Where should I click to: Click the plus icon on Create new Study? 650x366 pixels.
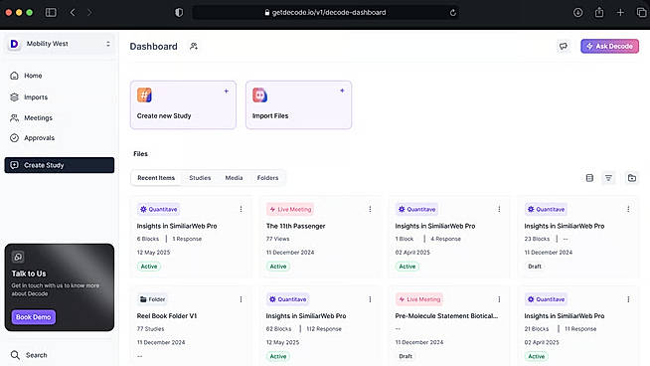(x=227, y=91)
